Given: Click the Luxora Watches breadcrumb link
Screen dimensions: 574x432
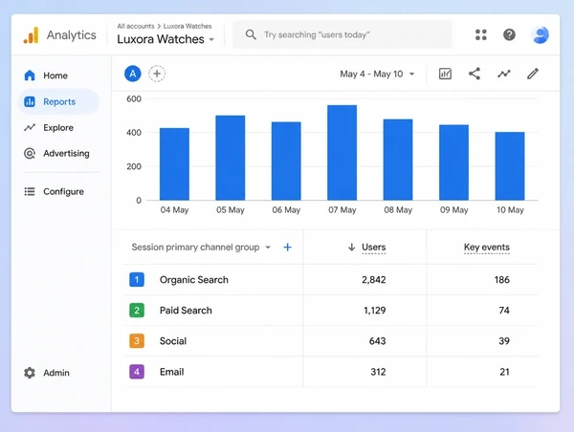Looking at the screenshot, I should click(188, 26).
